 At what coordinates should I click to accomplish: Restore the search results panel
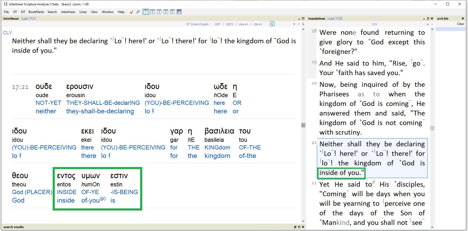pos(295,227)
